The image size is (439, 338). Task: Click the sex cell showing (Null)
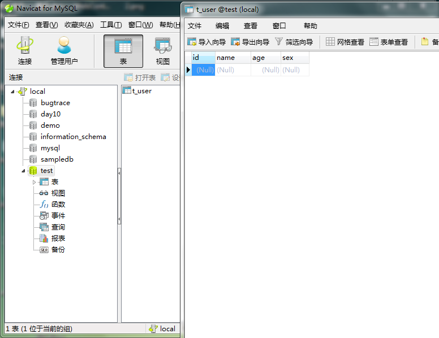point(295,70)
